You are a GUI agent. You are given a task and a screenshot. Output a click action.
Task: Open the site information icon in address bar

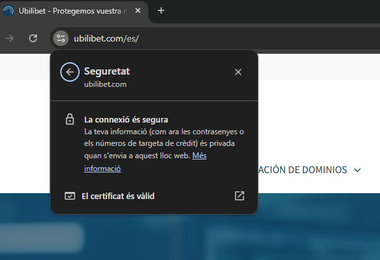[x=61, y=38]
